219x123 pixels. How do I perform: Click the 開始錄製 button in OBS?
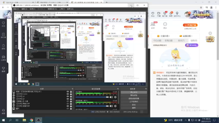[134, 95]
